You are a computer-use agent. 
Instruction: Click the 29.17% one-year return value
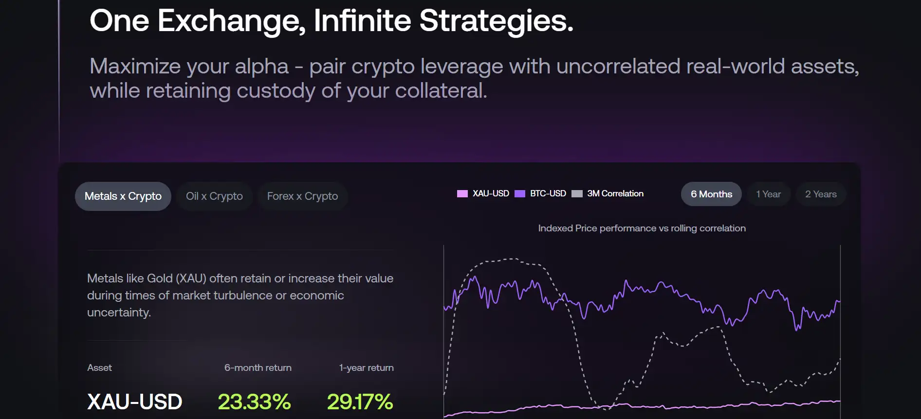click(x=360, y=402)
